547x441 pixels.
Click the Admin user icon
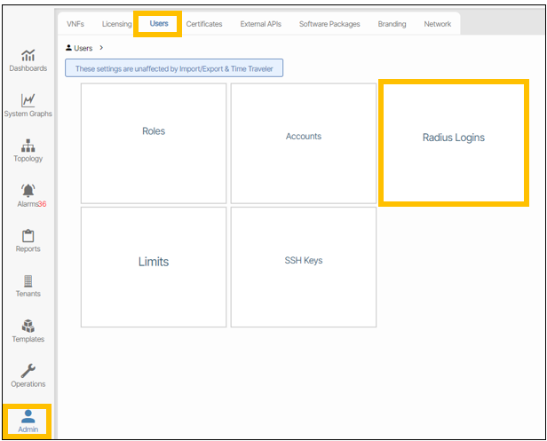pyautogui.click(x=28, y=415)
